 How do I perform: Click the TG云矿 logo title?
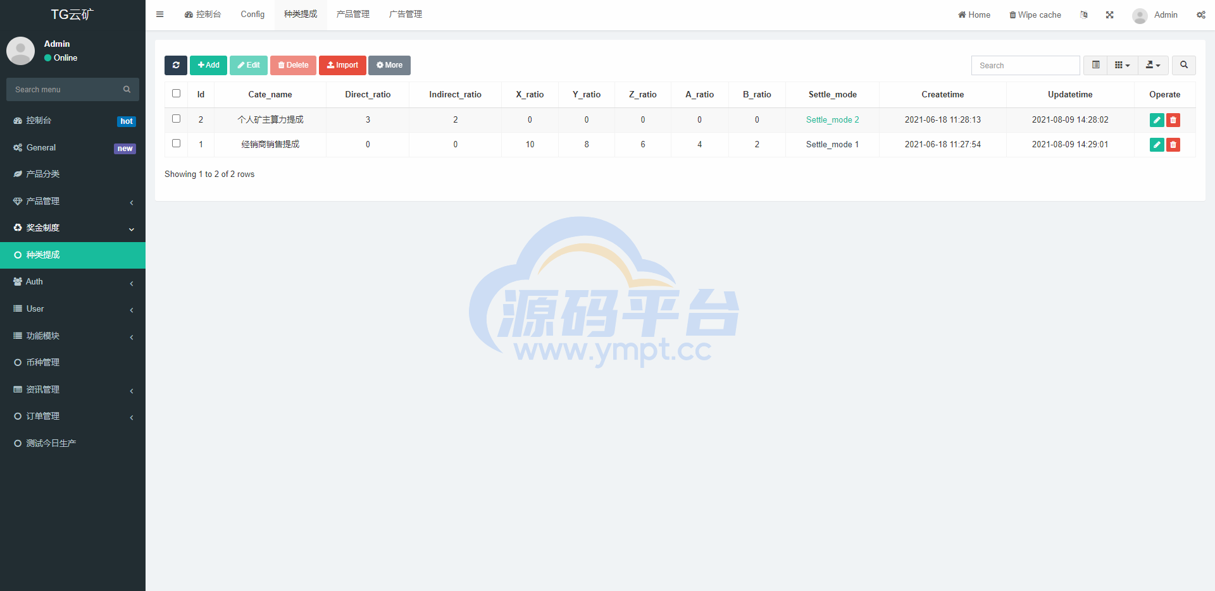pos(72,15)
